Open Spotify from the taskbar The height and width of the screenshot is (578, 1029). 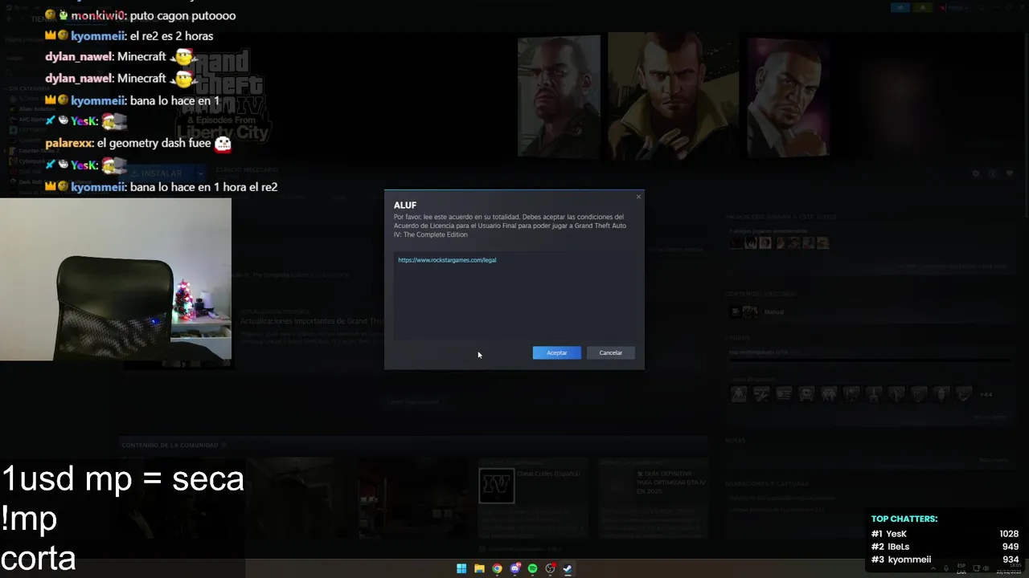532,568
